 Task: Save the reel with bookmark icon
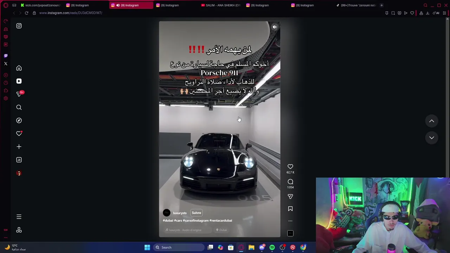(x=290, y=209)
